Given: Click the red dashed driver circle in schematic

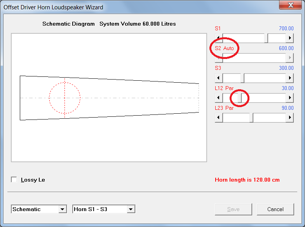Looking at the screenshot, I should 64,98.
